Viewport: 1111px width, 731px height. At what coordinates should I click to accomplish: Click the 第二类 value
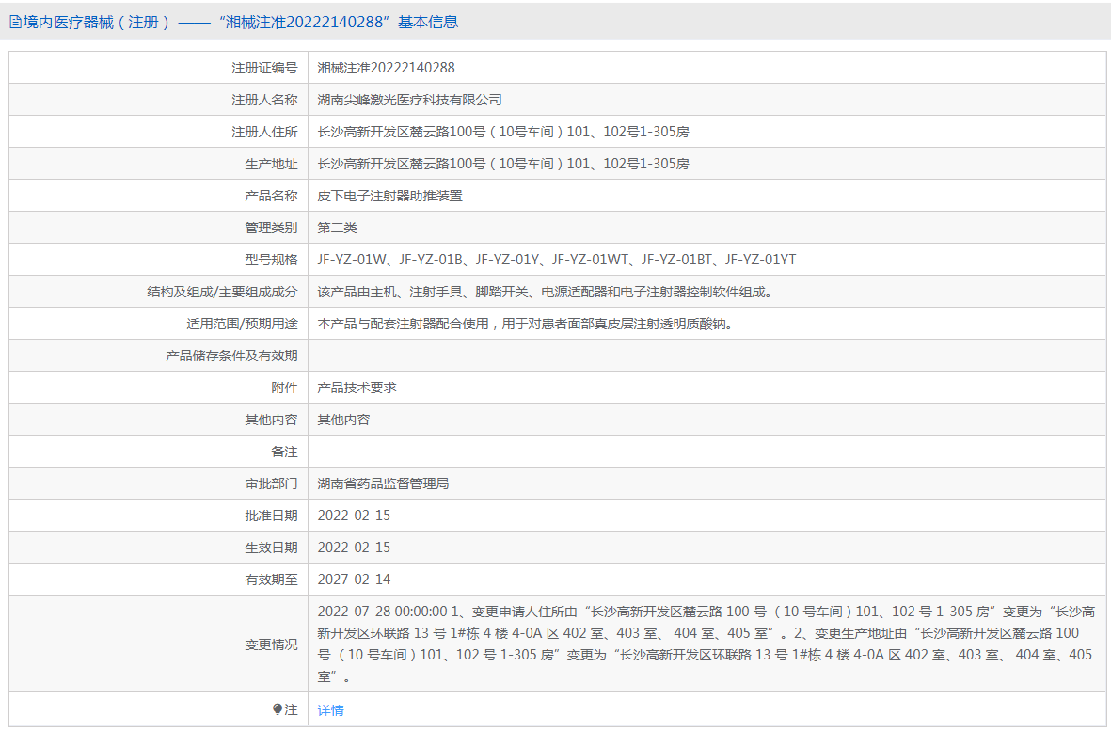[x=338, y=228]
